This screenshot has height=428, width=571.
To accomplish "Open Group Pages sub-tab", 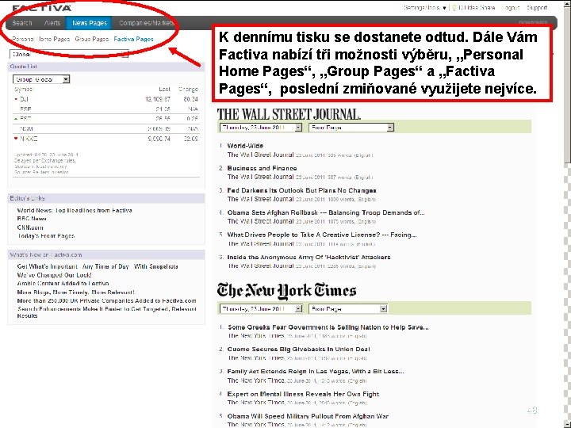I will click(92, 39).
